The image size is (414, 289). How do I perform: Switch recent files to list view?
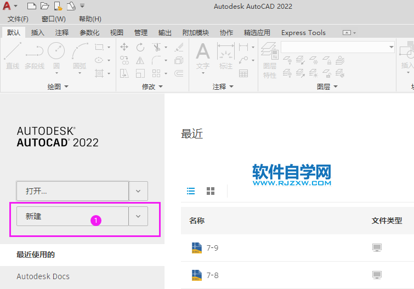[191, 191]
